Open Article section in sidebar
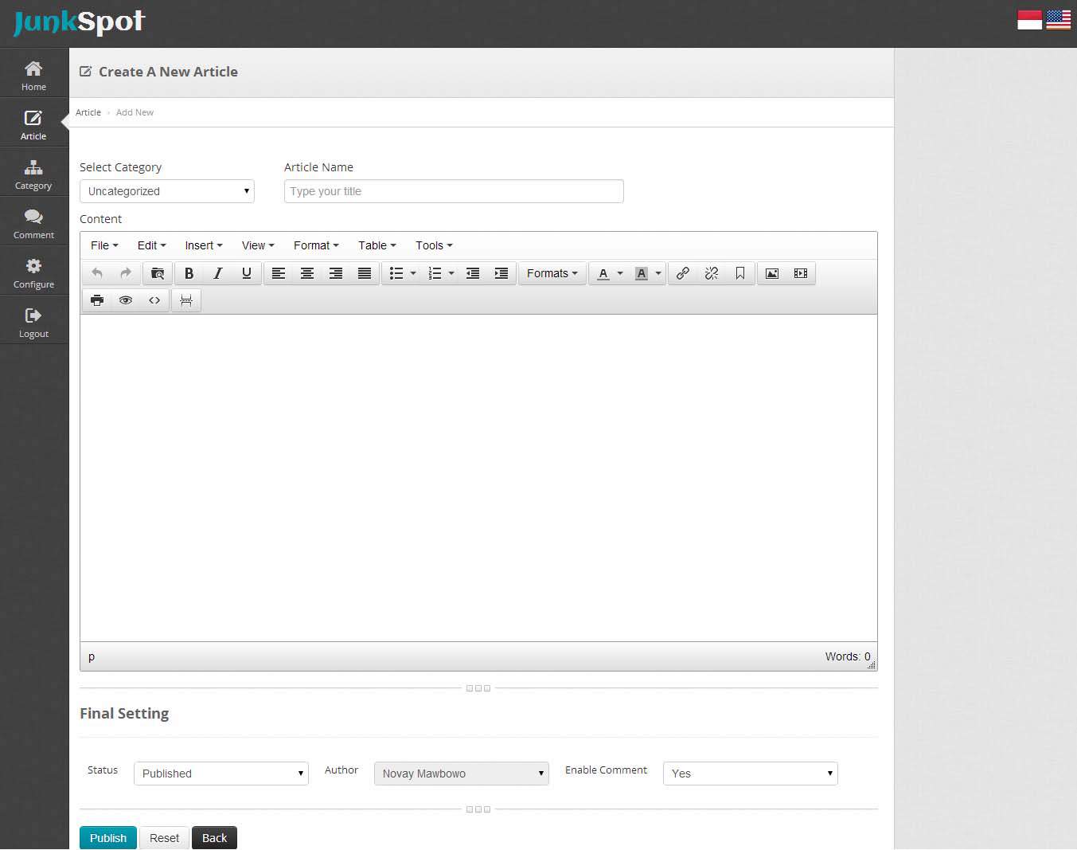Screen dimensions: 1077x850 tap(33, 125)
